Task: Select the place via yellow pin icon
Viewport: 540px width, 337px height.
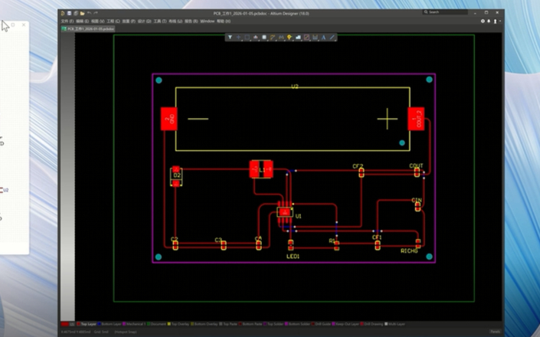Action: click(289, 37)
